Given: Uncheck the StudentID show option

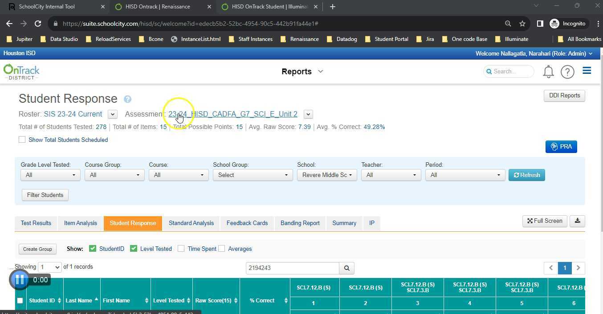Looking at the screenshot, I should point(93,249).
